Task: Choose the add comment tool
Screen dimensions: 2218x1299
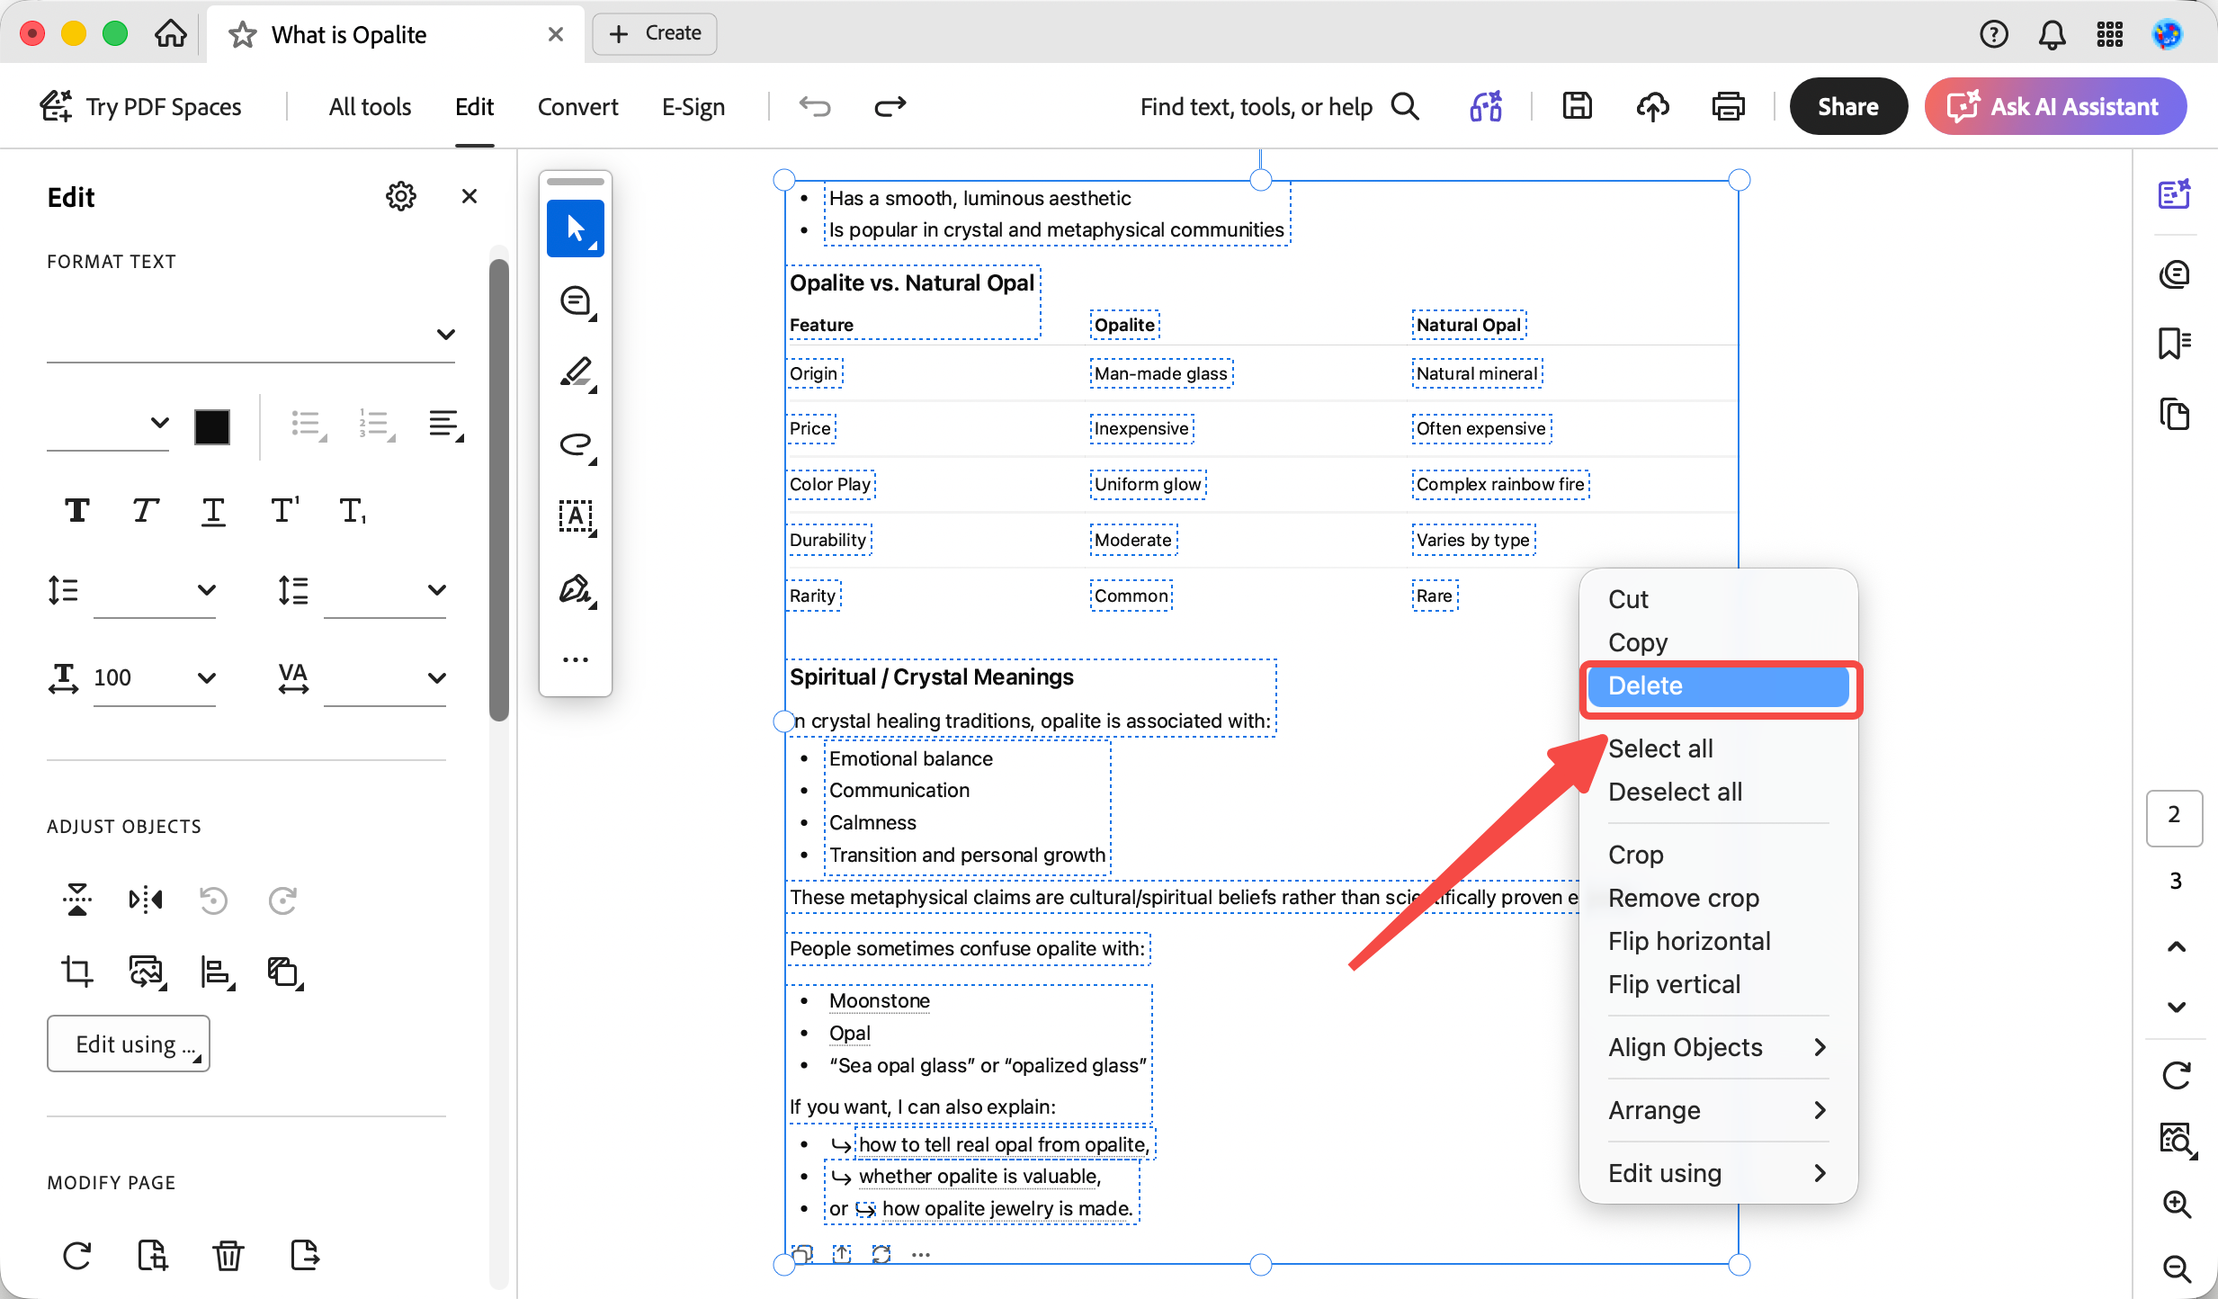Action: click(x=576, y=301)
